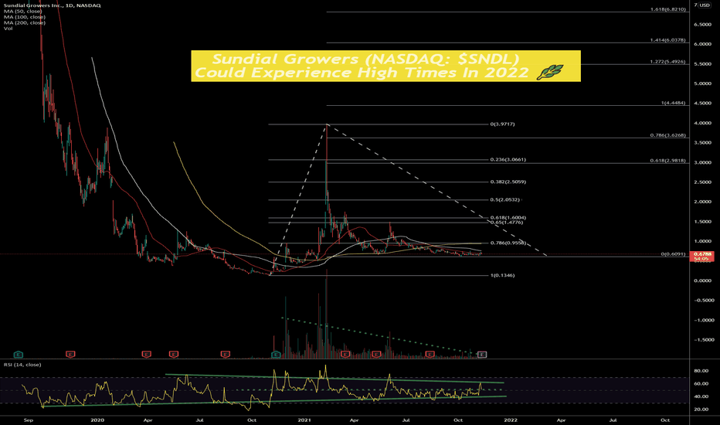Click the 1.0000 price axis label
Viewport: 720px width, 425px height.
(702, 241)
